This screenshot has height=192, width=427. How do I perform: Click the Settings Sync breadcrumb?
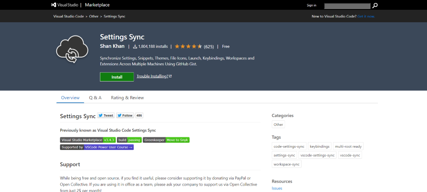click(x=114, y=16)
